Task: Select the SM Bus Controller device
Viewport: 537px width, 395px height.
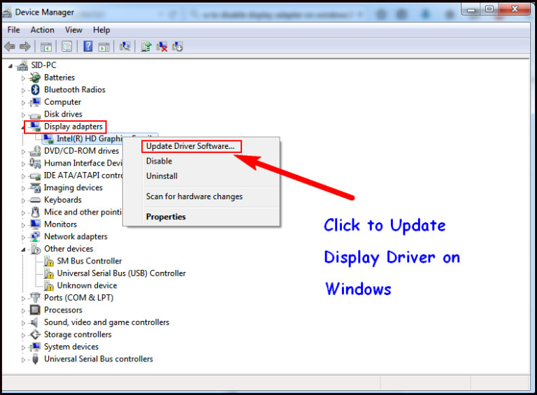Action: click(x=89, y=261)
